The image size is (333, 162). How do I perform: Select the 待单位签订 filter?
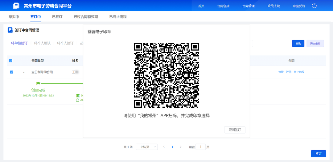(19, 43)
